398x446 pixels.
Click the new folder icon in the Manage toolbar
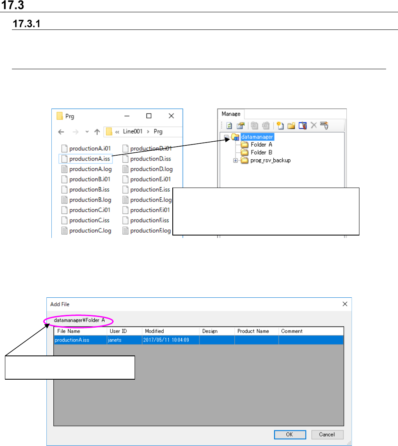point(291,125)
